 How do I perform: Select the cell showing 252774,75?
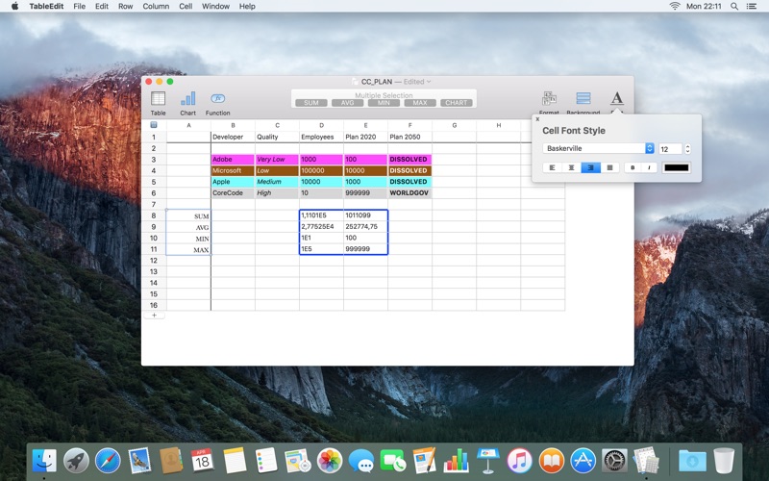(x=365, y=227)
